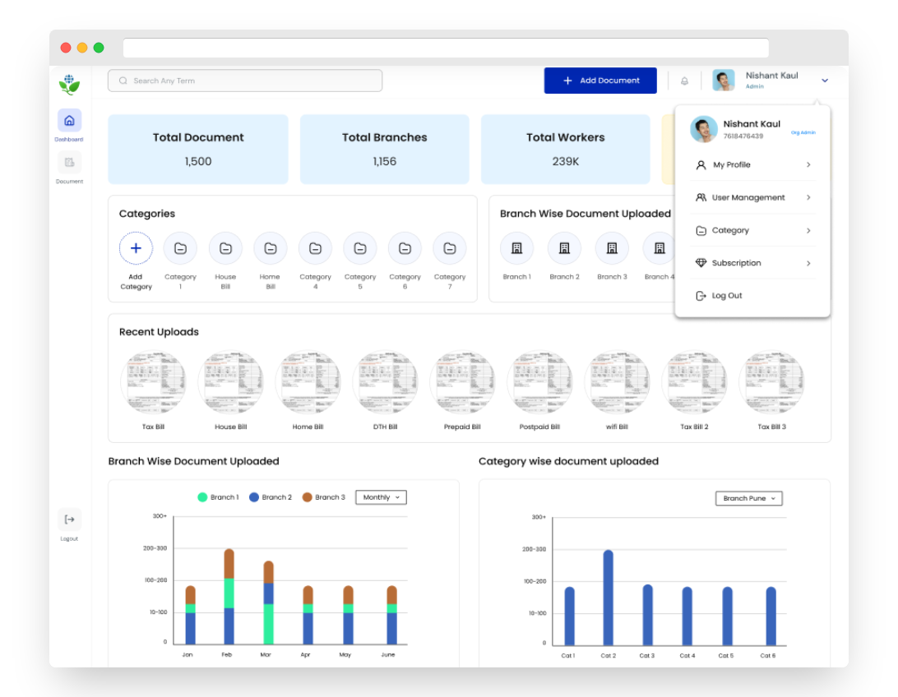The height and width of the screenshot is (697, 898).
Task: Open the Branch Pune dropdown
Action: [x=748, y=498]
